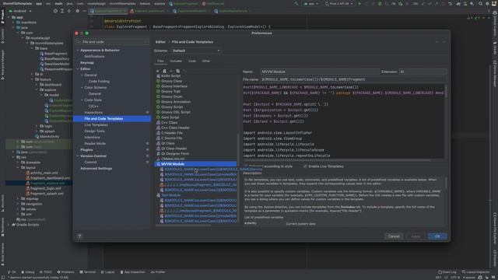The height and width of the screenshot is (280, 498).
Task: Click in the Extension field
Action: (423, 72)
